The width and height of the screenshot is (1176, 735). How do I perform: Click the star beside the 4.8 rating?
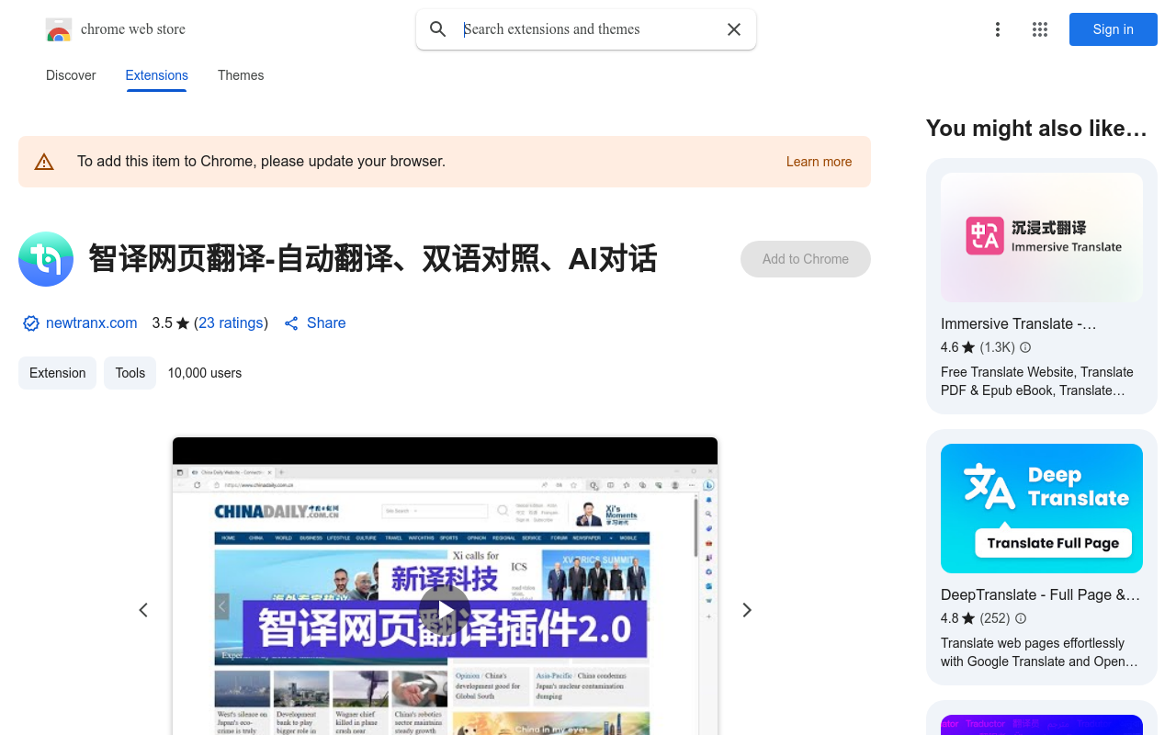968,618
